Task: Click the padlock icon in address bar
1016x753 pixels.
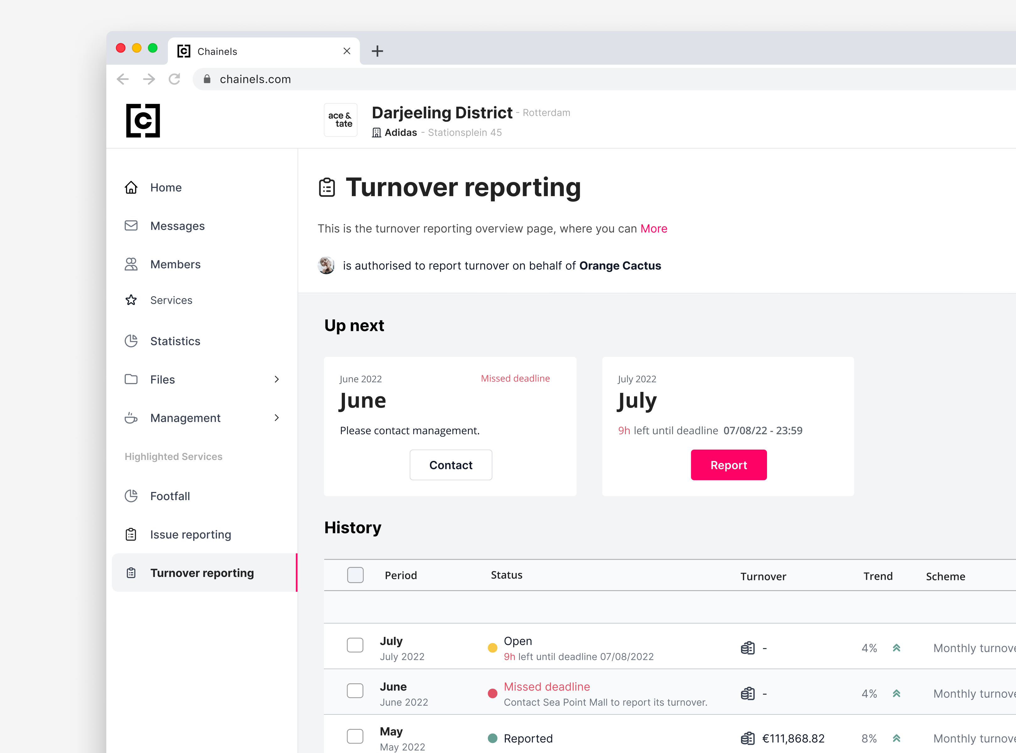Action: pos(207,79)
